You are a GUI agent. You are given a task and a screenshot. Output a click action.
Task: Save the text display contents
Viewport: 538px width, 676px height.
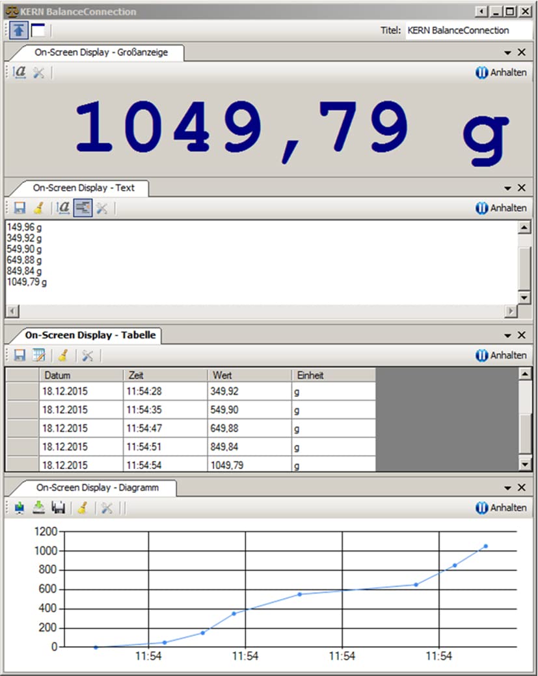[x=19, y=208]
